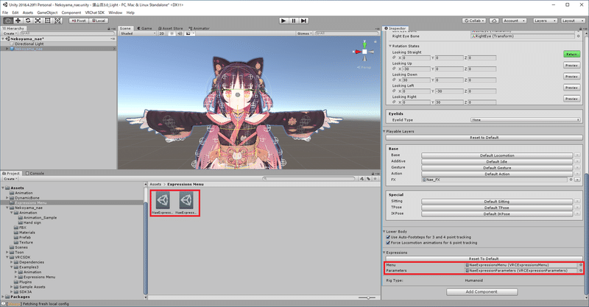Remove the FX layer with X button

(x=577, y=180)
